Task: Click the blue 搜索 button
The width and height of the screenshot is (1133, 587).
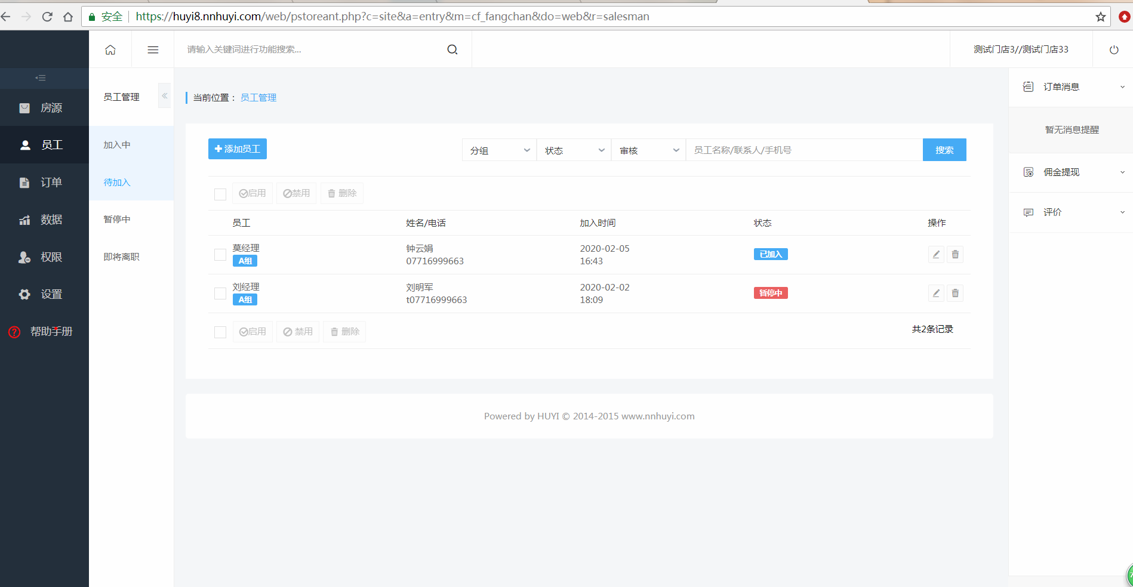Action: (944, 150)
